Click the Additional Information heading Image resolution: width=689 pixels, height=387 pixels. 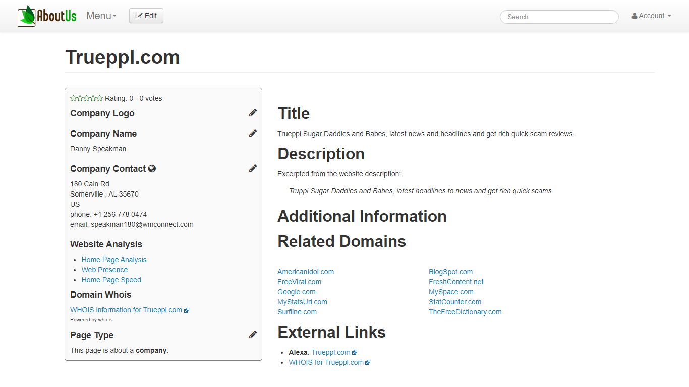tap(362, 216)
